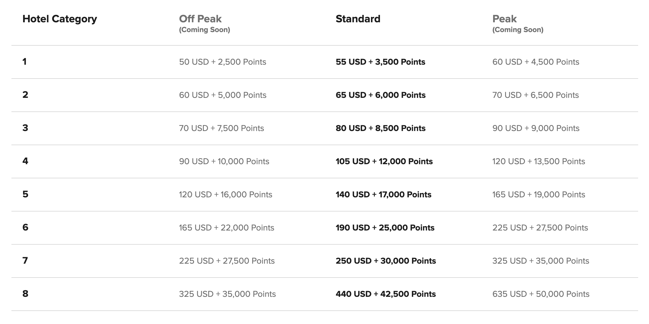The width and height of the screenshot is (649, 324).
Task: Click the Coming Soon label under Off Peak
Action: 205,30
